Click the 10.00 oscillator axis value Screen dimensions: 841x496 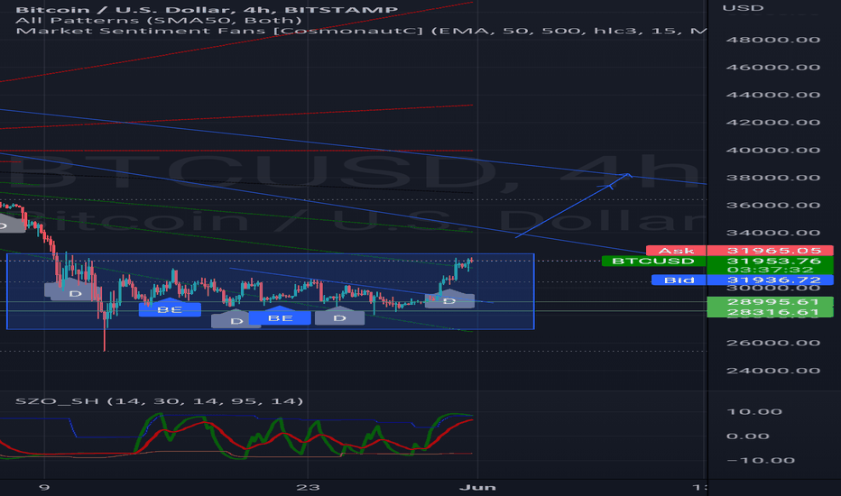coord(753,412)
